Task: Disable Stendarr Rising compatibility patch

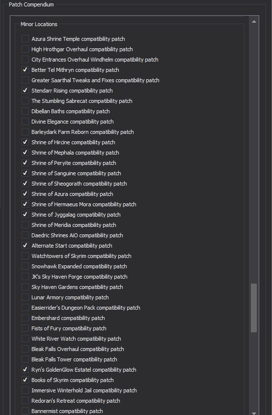Action: [x=25, y=90]
